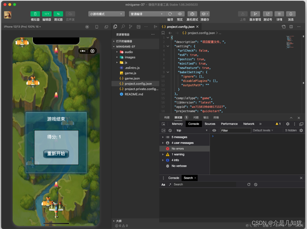This screenshot has width=307, height=229.
Task: Click the editor bookmark icon
Action: click(x=163, y=33)
